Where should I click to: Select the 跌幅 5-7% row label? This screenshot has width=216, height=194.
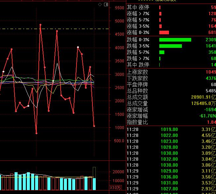tap(138, 52)
